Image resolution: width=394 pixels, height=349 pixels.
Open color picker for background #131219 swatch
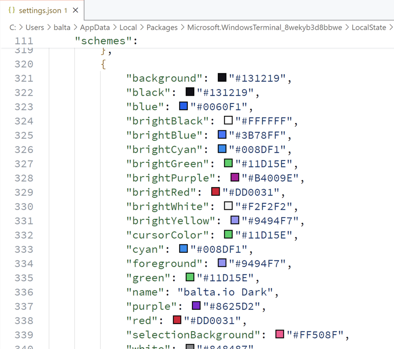[222, 77]
